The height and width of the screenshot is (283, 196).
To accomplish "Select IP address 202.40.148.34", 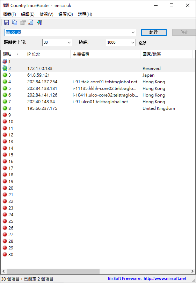I will 41,101.
